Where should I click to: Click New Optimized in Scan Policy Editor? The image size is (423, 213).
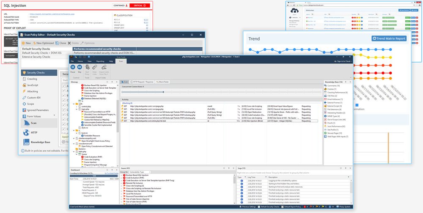[x=43, y=43]
